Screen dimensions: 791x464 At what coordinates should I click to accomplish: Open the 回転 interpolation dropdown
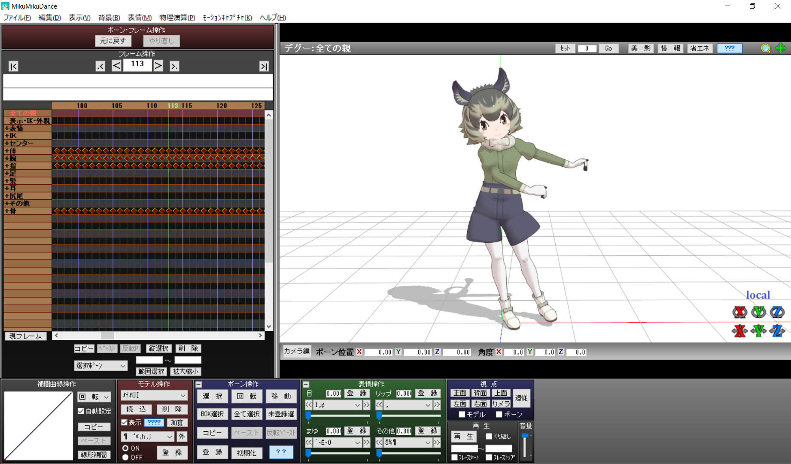pyautogui.click(x=94, y=397)
